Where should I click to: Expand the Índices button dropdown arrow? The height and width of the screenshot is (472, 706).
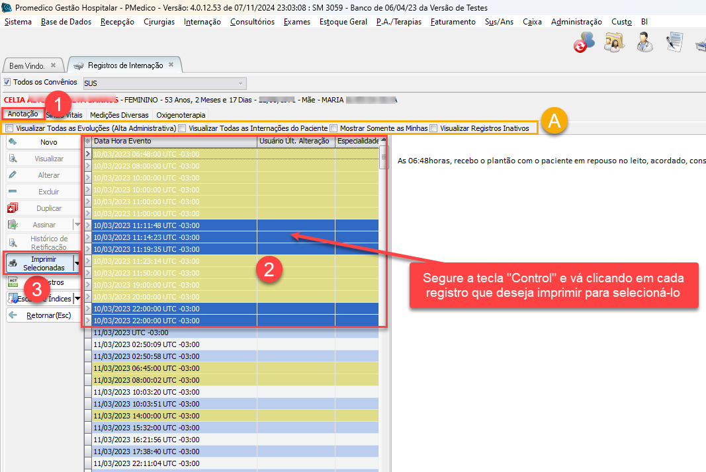pos(77,299)
